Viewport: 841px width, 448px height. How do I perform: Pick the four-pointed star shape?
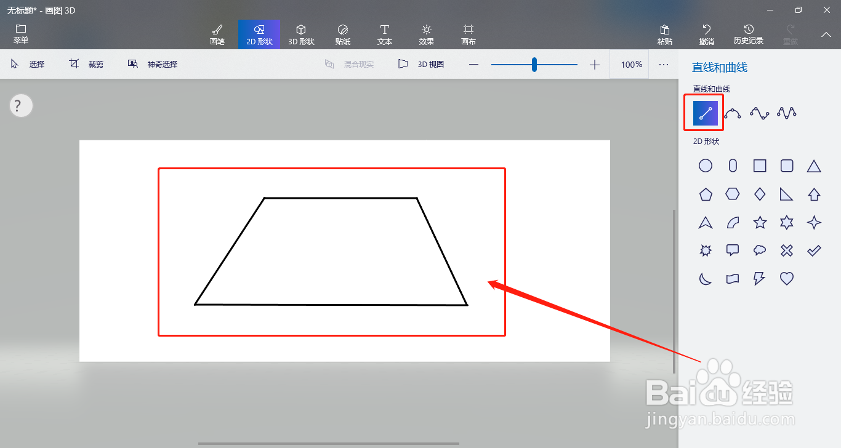click(814, 222)
